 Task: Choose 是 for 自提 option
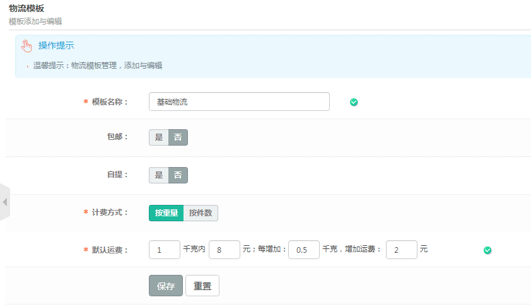[x=159, y=175]
